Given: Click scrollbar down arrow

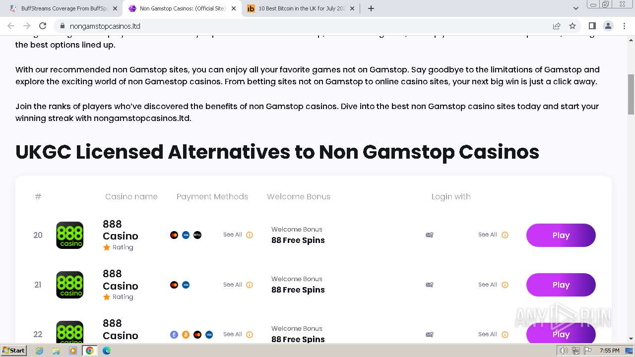Looking at the screenshot, I should (631, 339).
